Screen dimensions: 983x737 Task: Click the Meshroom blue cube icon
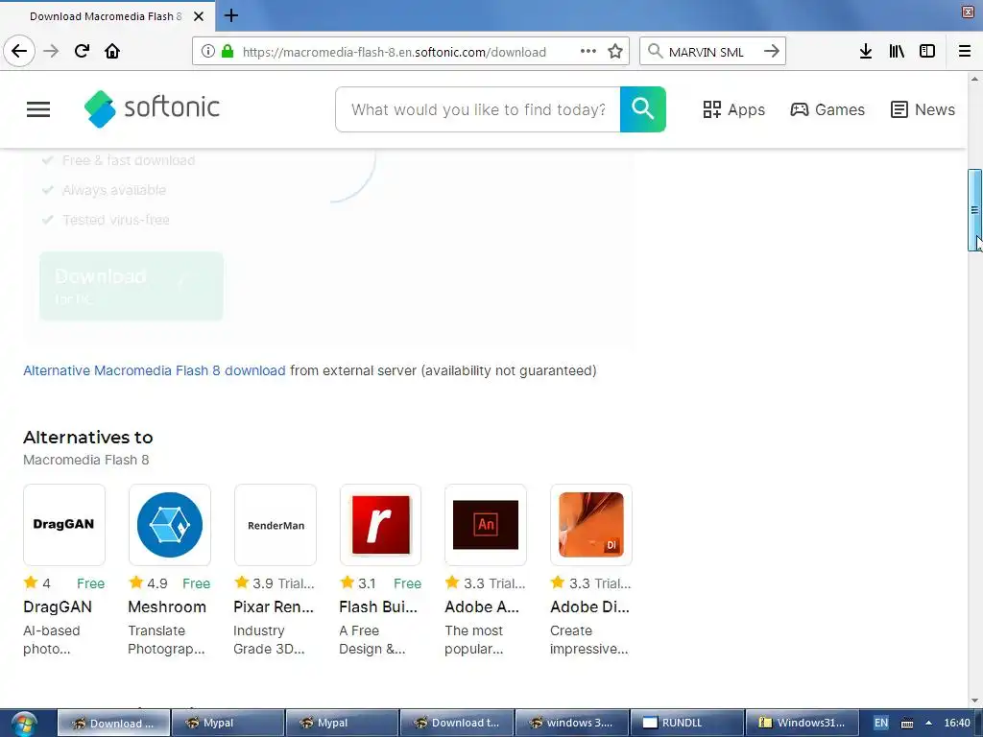169,525
